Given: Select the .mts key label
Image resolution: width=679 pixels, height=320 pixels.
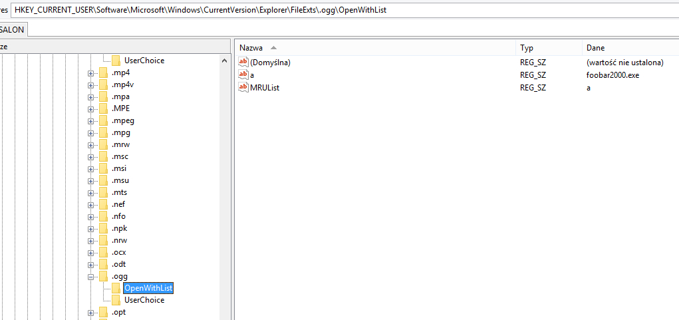Looking at the screenshot, I should [x=120, y=192].
